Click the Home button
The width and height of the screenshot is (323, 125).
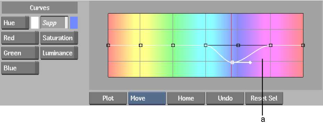click(186, 98)
